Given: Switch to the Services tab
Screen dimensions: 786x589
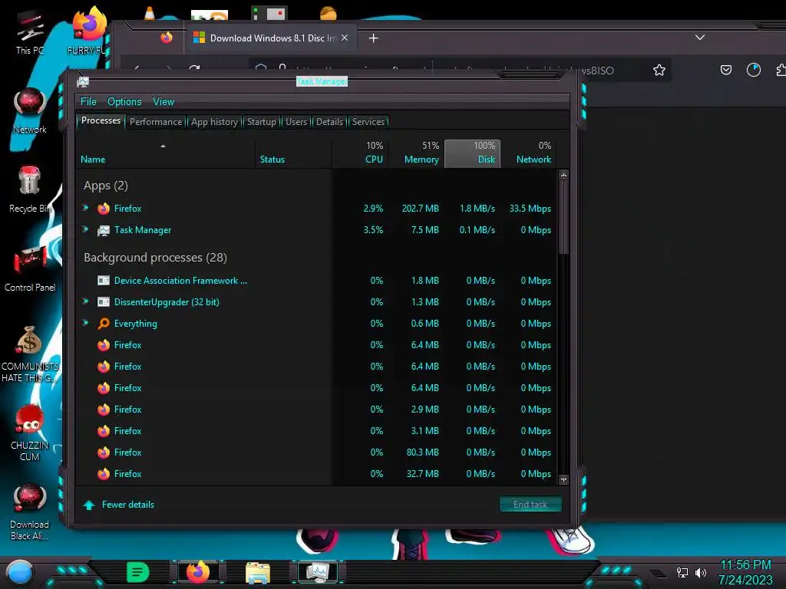Looking at the screenshot, I should click(x=368, y=122).
